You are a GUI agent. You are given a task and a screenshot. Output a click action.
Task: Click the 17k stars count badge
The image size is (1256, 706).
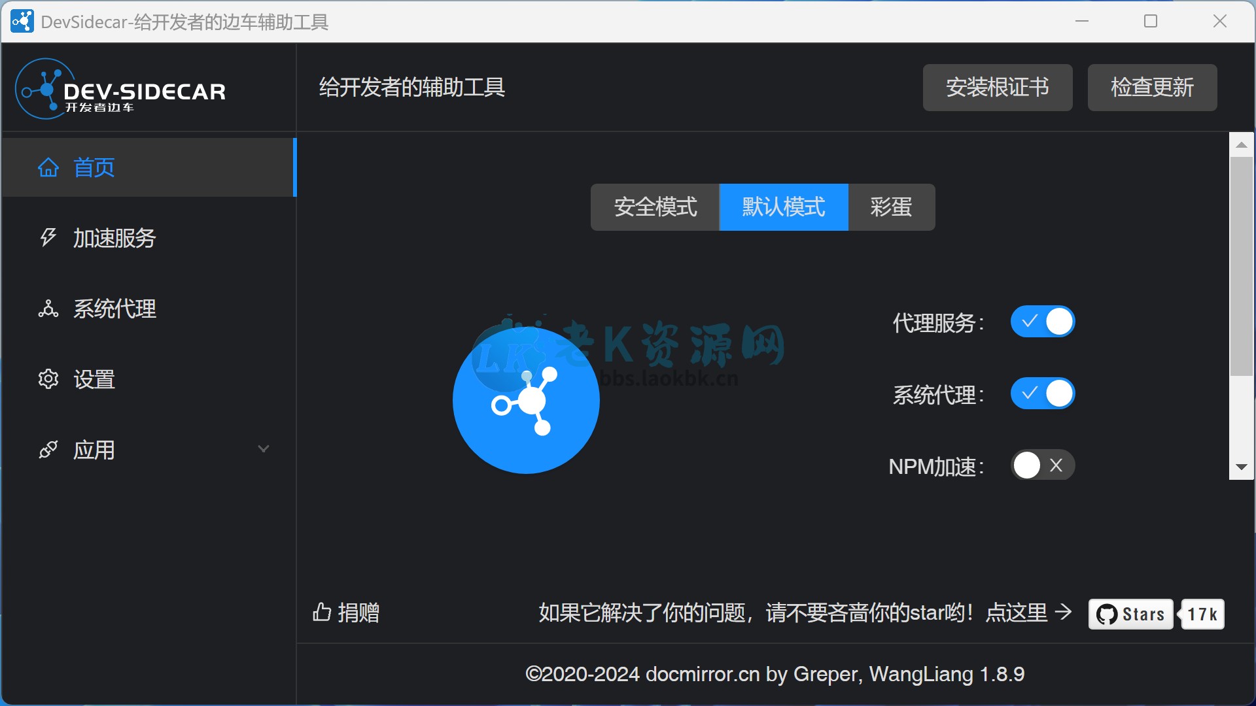point(1202,614)
